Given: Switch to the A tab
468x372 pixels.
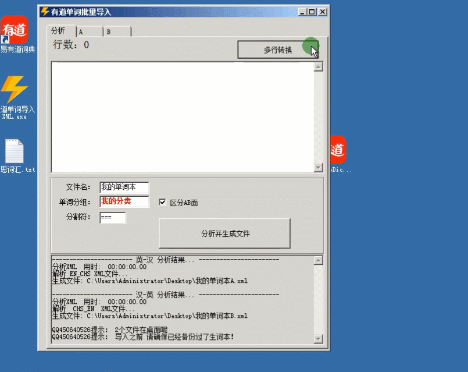Looking at the screenshot, I should pyautogui.click(x=90, y=31).
